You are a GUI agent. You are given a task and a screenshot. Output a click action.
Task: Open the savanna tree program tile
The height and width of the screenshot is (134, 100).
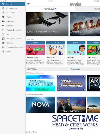click(x=94, y=105)
